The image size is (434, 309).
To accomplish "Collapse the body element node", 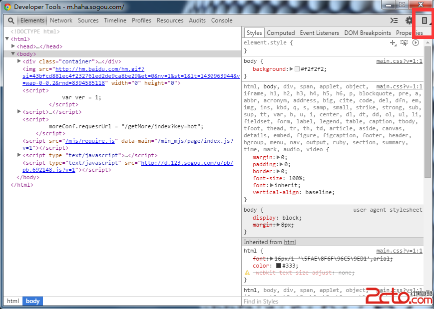I will (x=13, y=54).
